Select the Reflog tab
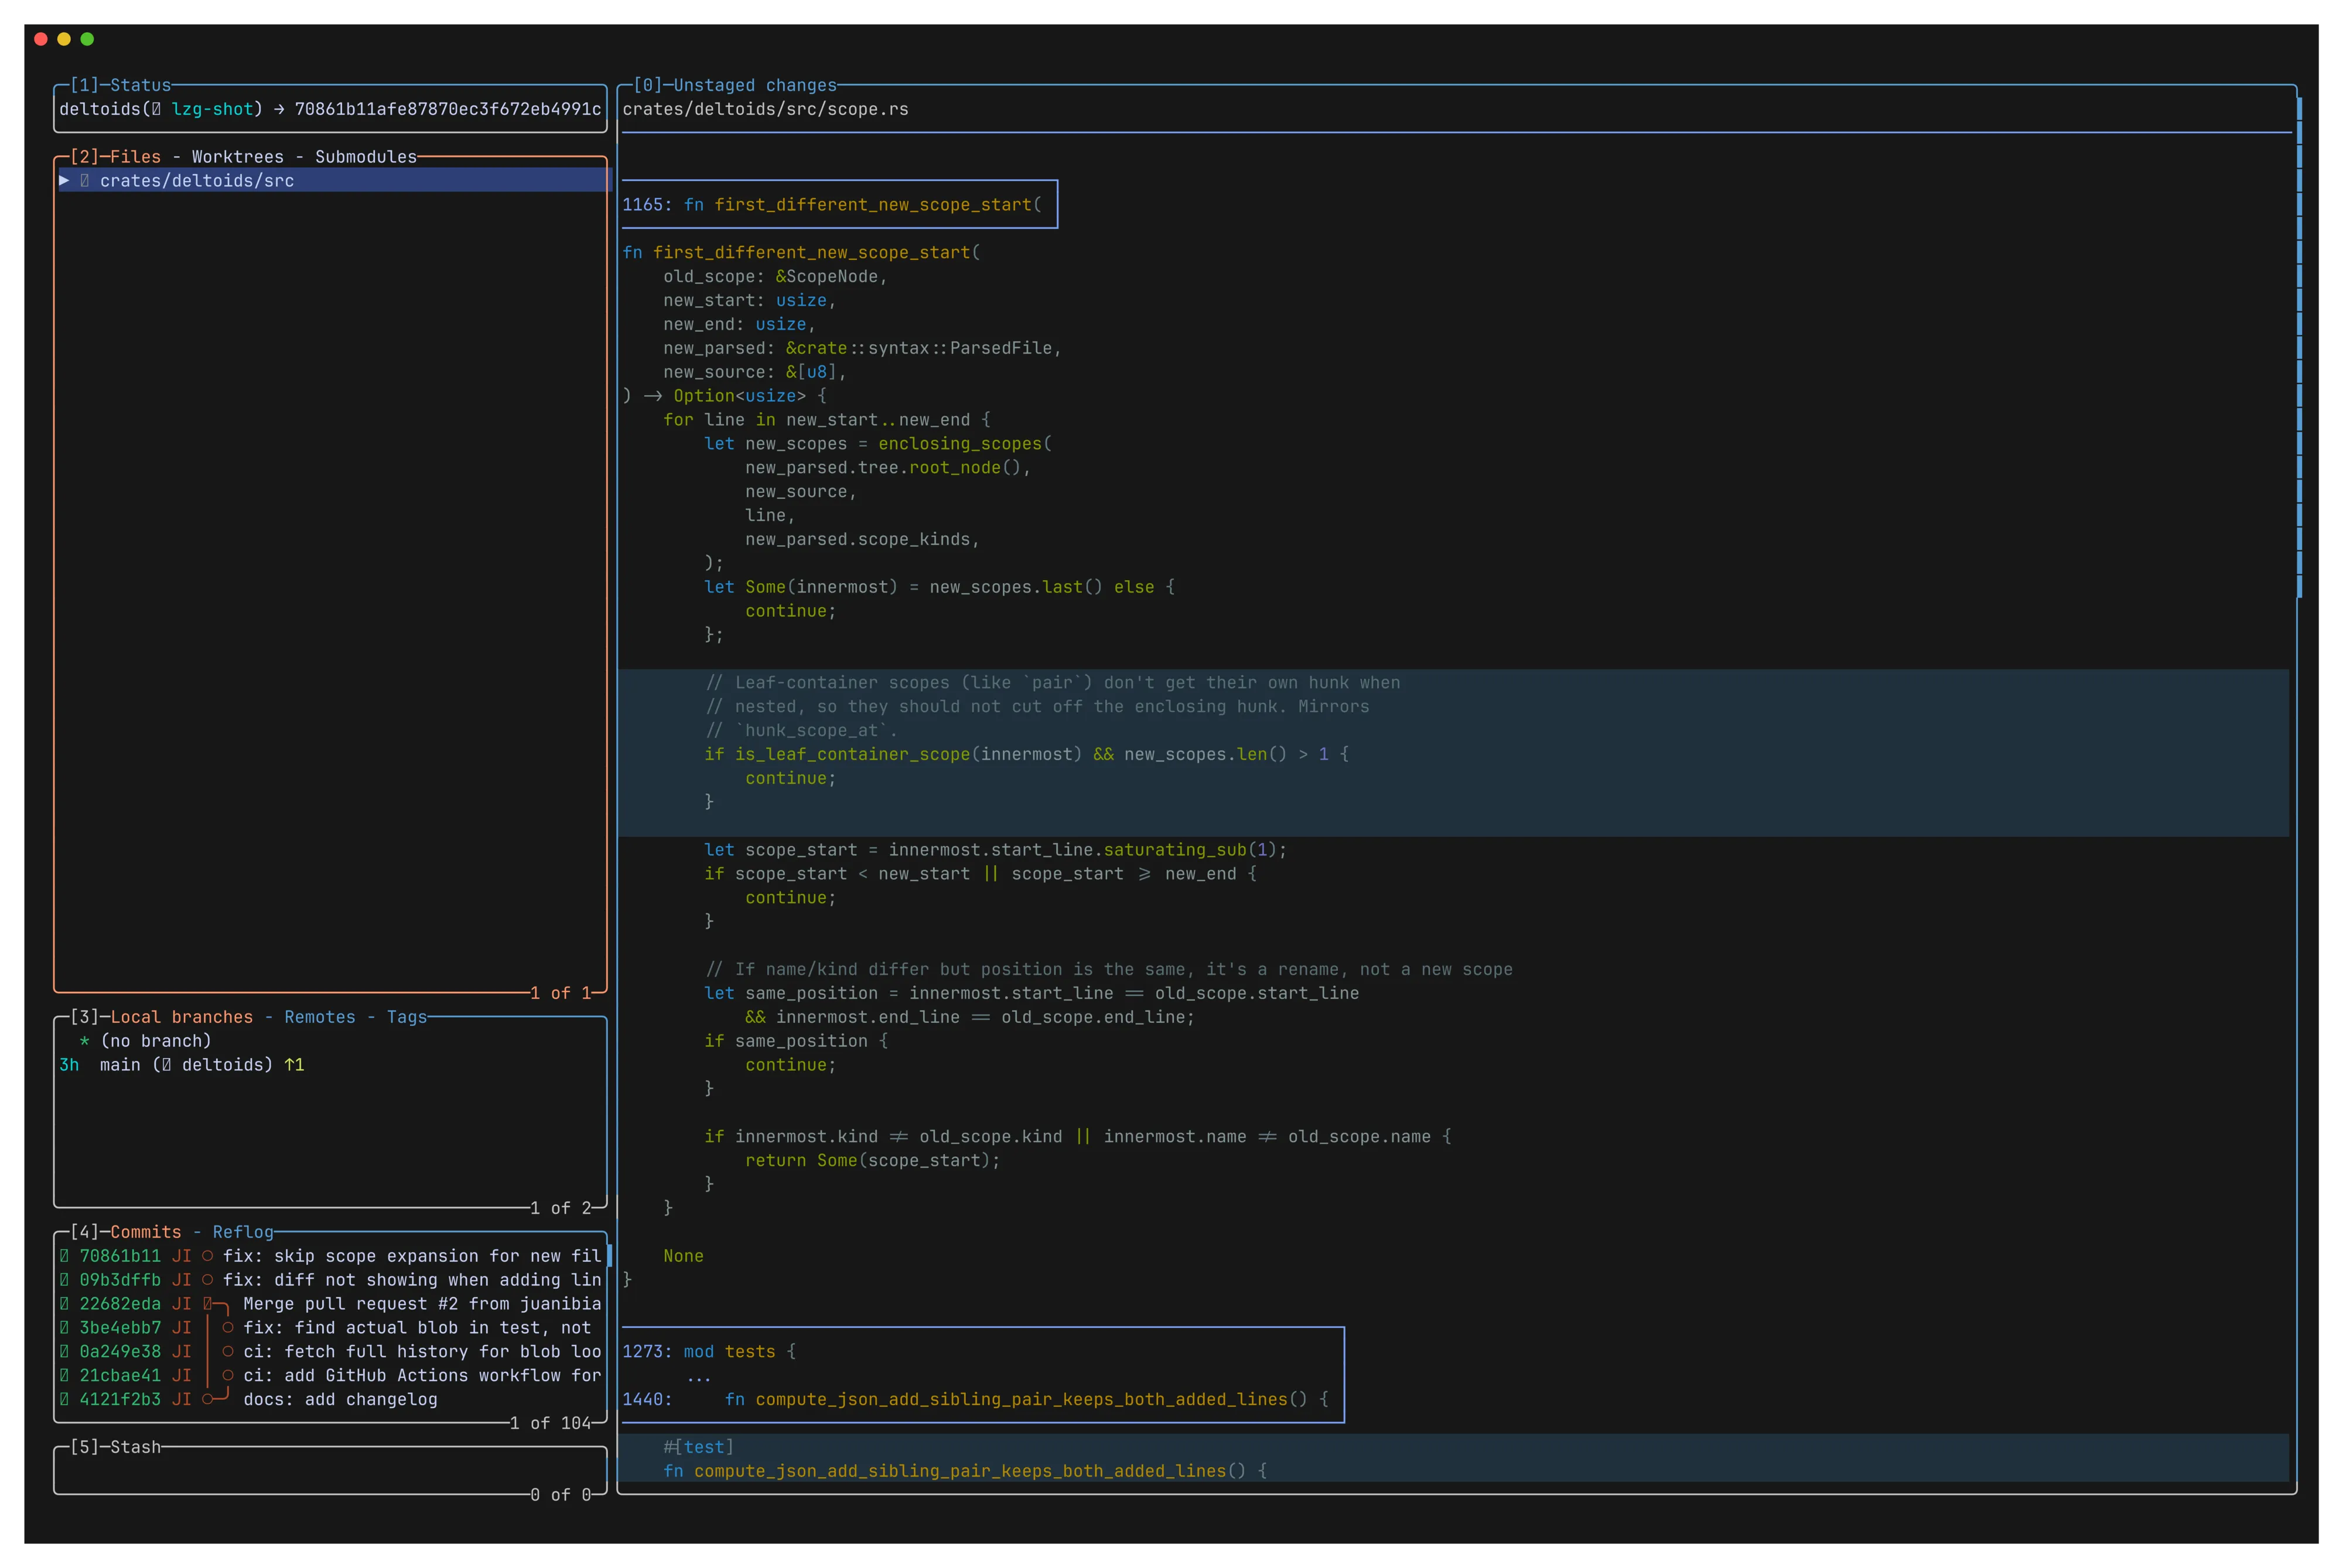The width and height of the screenshot is (2343, 1568). 243,1232
